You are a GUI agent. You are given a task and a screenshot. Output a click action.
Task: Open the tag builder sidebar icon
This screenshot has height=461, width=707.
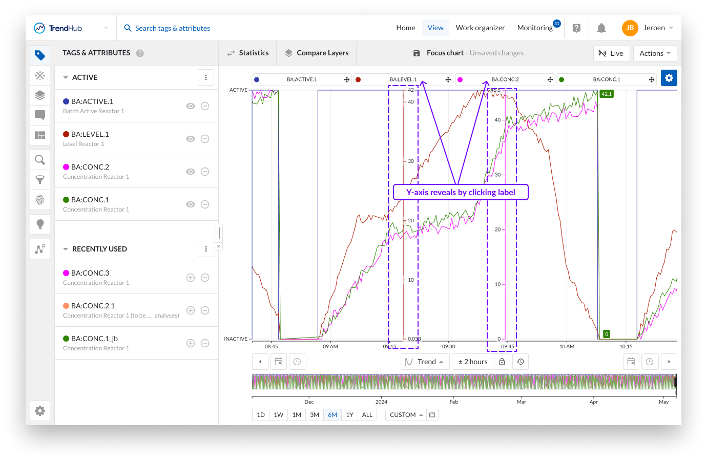coord(40,75)
